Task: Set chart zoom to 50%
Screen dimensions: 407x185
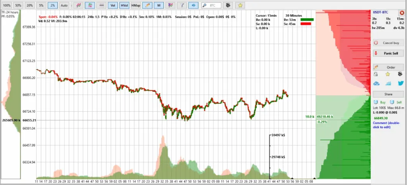Action: click(x=18, y=5)
